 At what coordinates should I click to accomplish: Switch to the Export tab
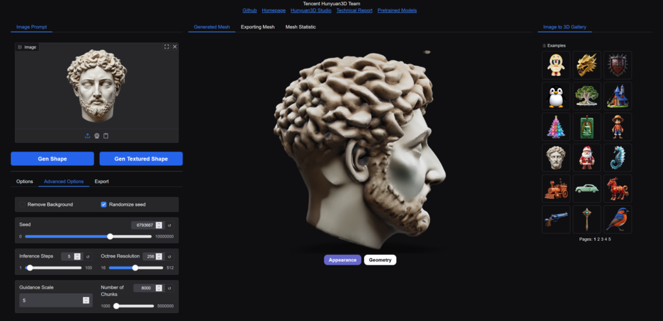102,181
